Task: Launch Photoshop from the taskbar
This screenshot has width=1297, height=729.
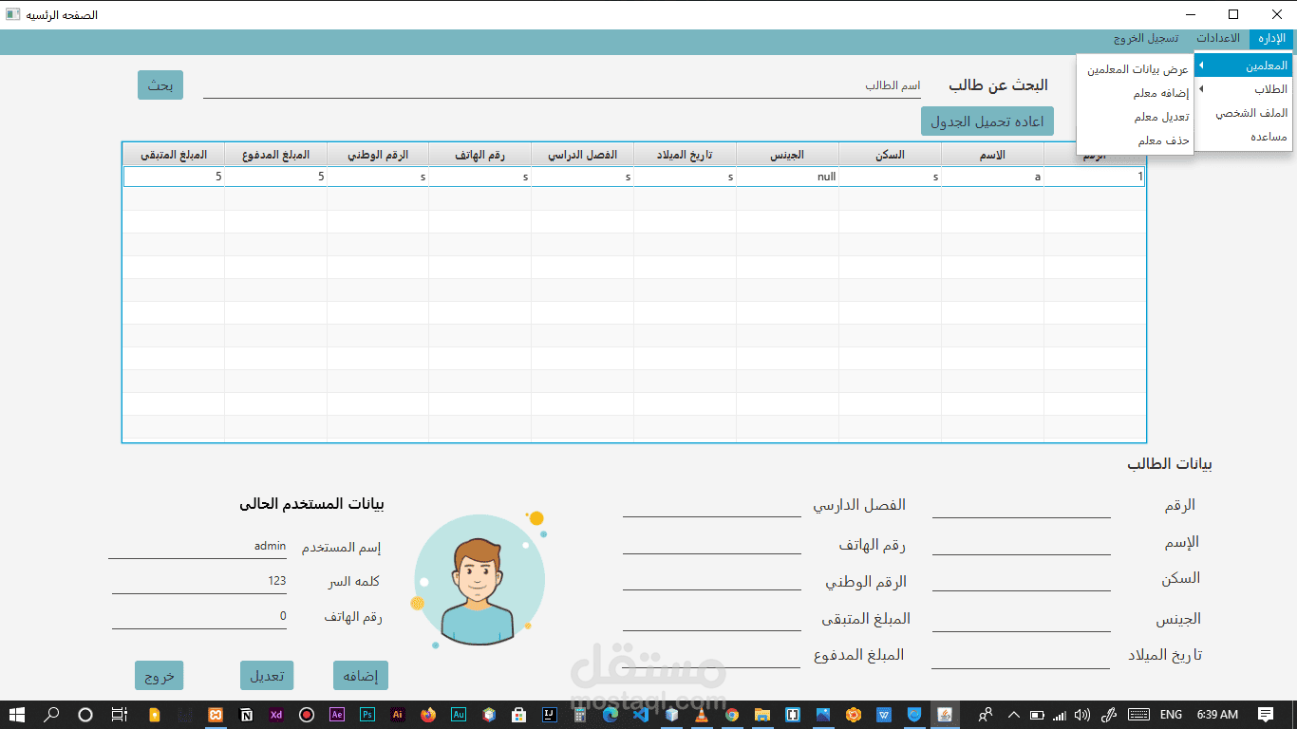Action: click(x=367, y=715)
